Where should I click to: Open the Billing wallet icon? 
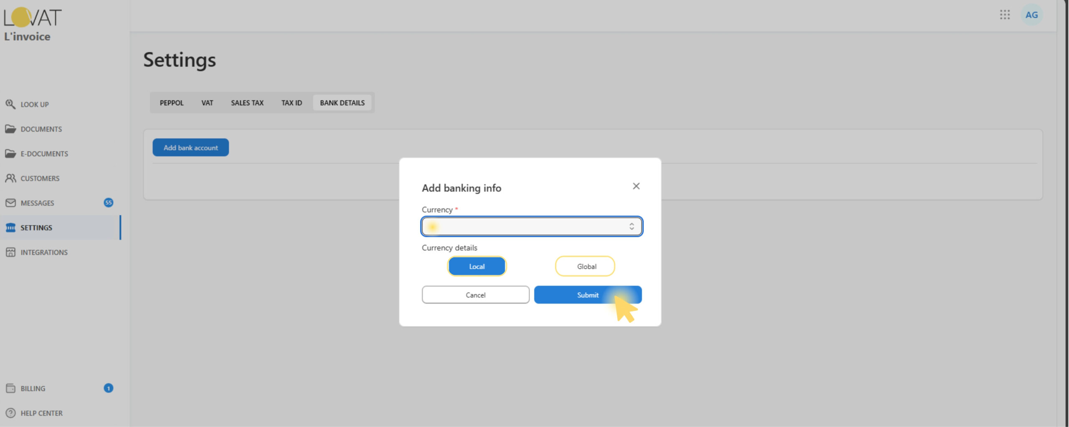coord(10,388)
